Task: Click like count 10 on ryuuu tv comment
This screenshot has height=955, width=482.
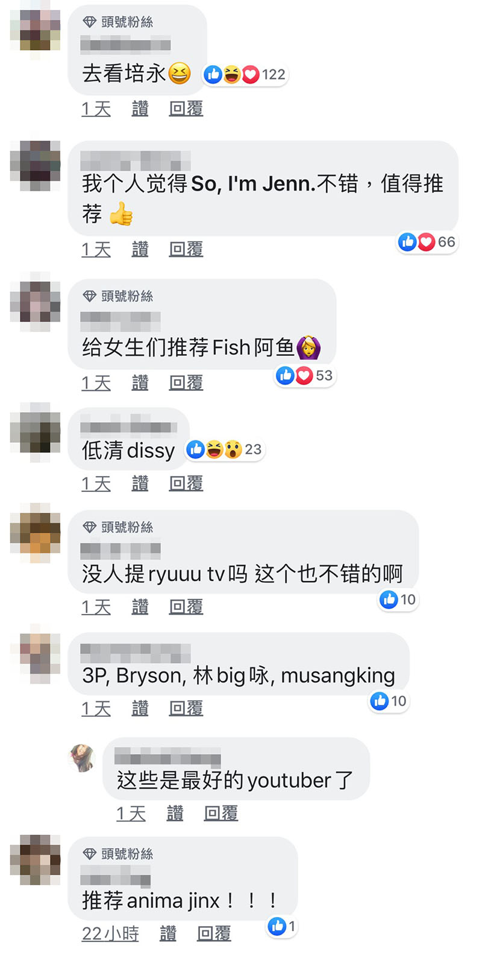Action: pyautogui.click(x=398, y=600)
